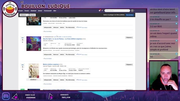Click the share arrow icon beside Slay the Spire

pyautogui.click(x=22, y=42)
